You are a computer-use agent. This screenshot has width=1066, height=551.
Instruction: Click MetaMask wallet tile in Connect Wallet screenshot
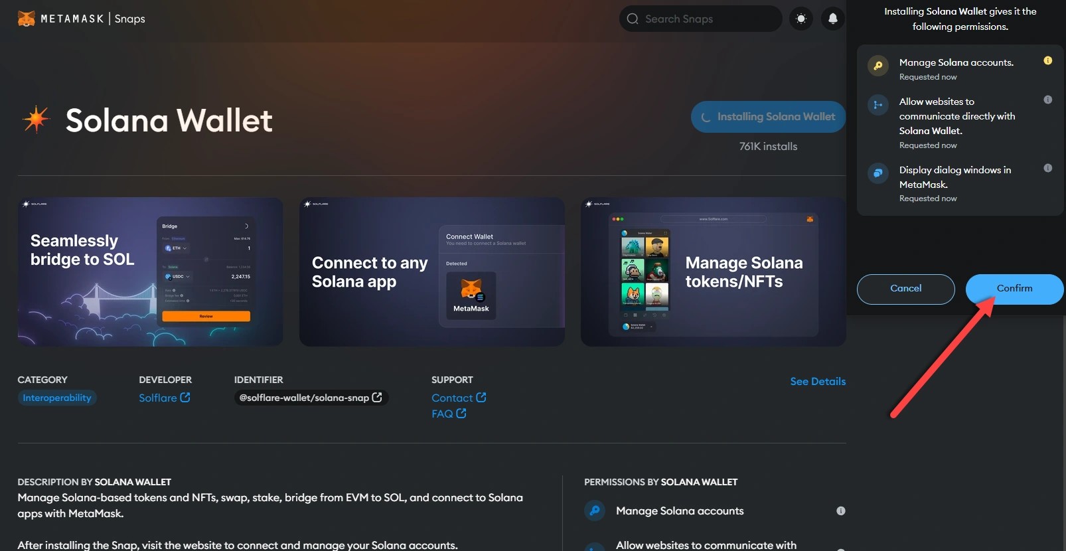tap(471, 295)
